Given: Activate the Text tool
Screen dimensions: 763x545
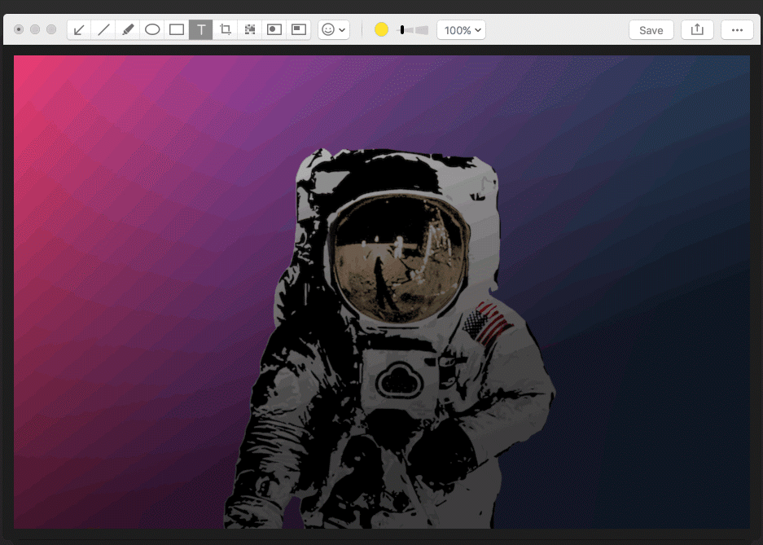Looking at the screenshot, I should (201, 30).
